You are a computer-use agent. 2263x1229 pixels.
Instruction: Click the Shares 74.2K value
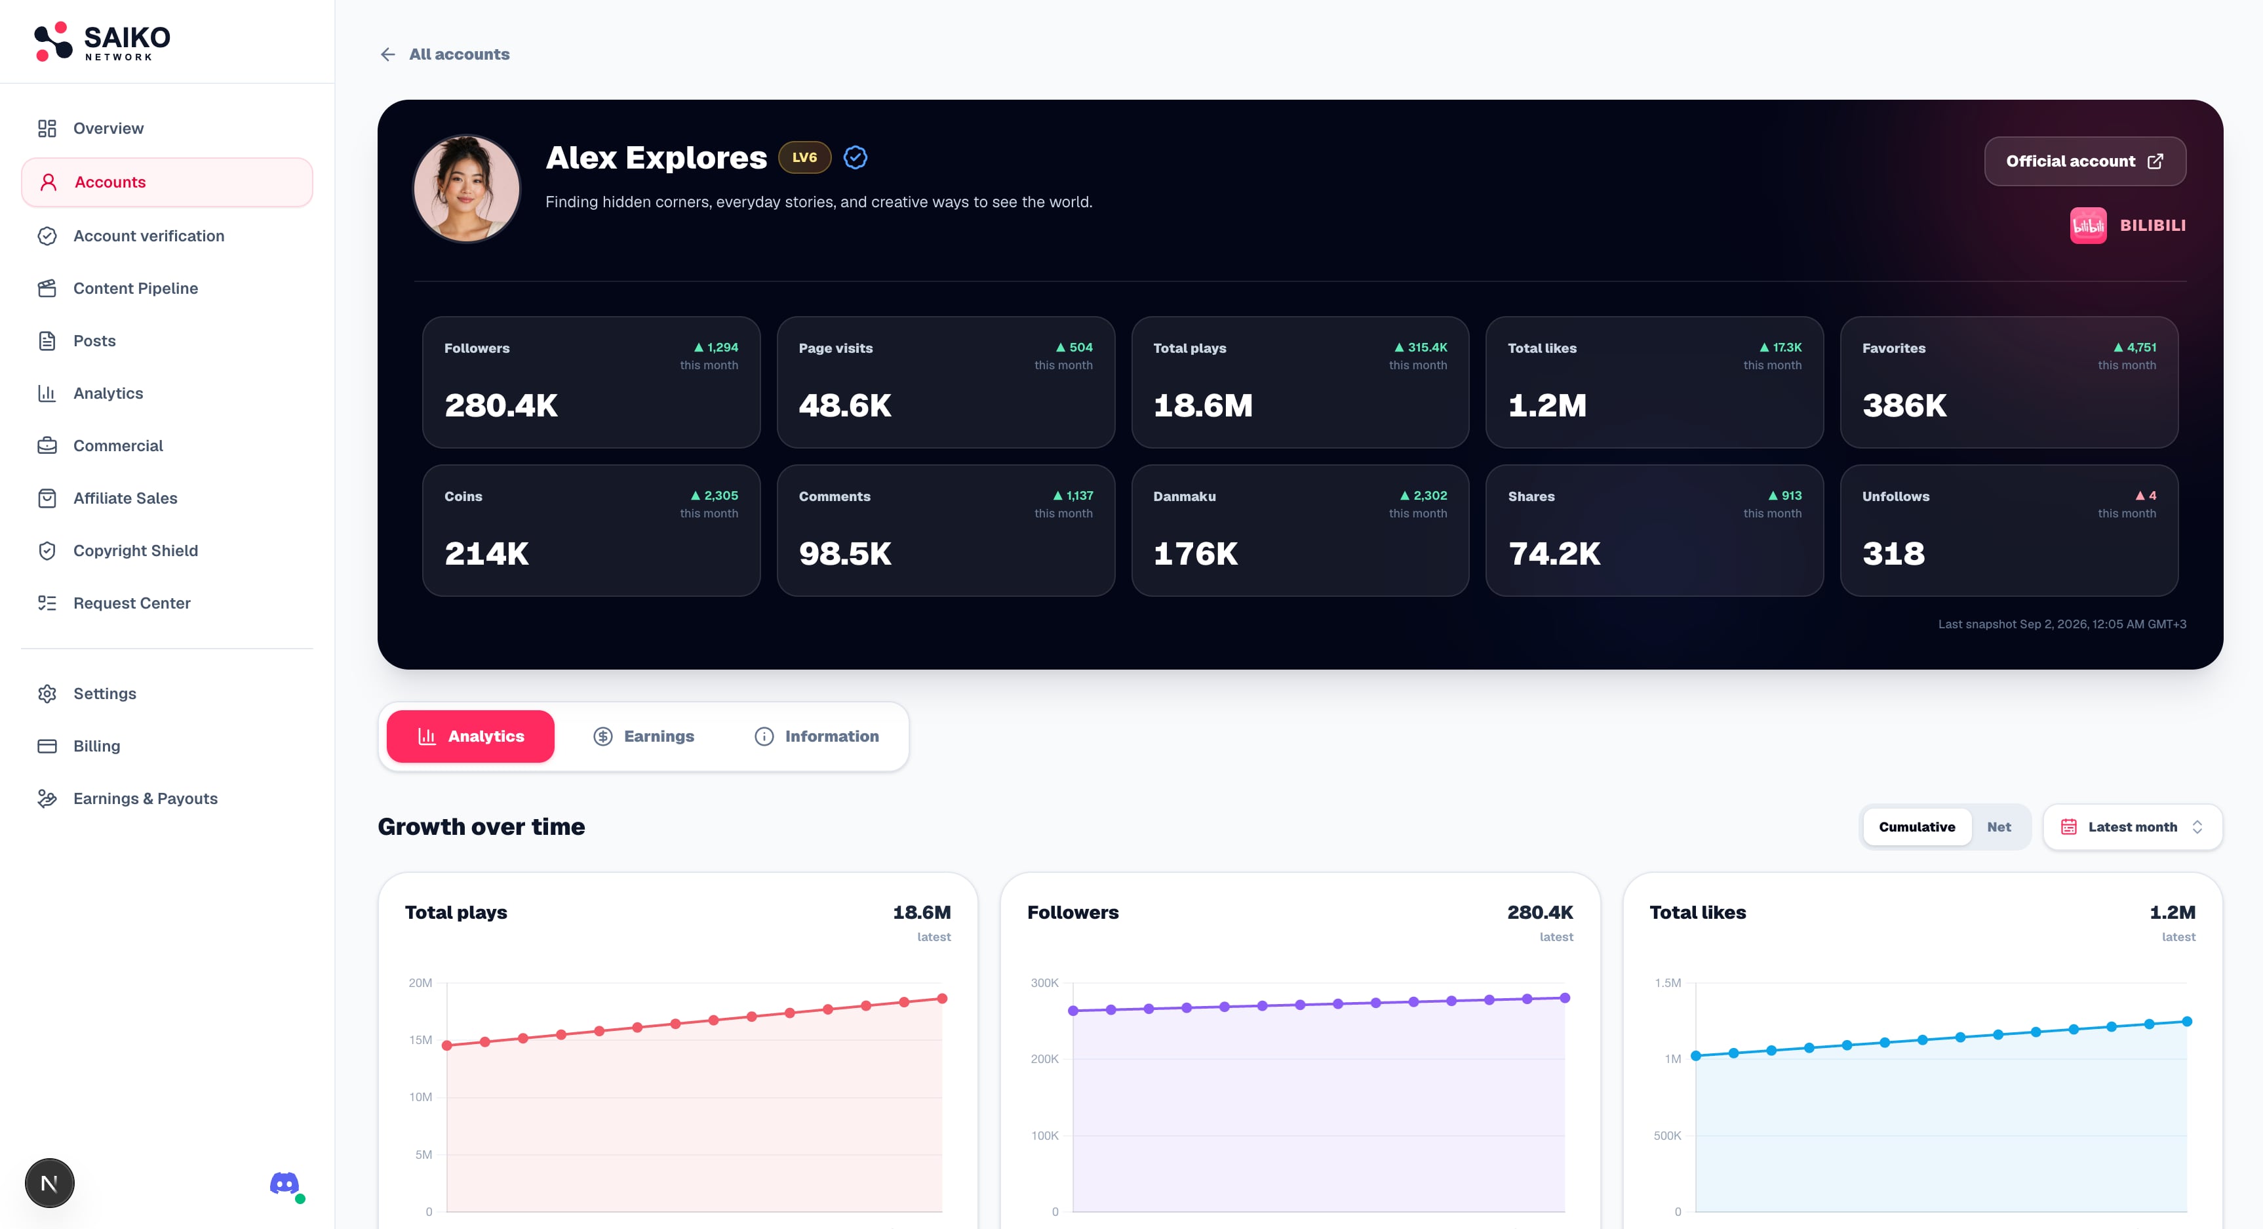pos(1554,554)
